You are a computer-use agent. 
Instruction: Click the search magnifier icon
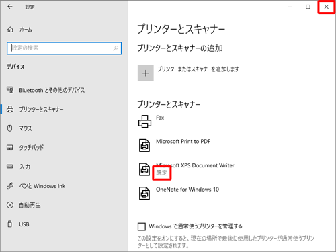(x=116, y=48)
